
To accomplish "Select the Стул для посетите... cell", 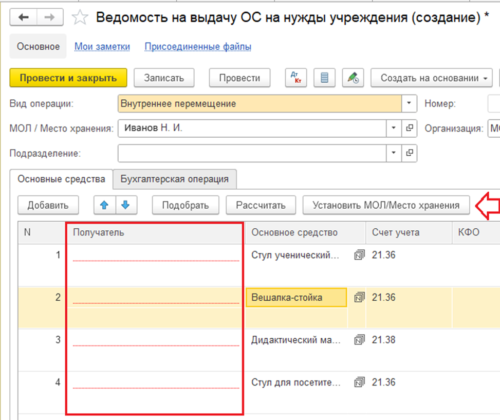I will click(296, 382).
